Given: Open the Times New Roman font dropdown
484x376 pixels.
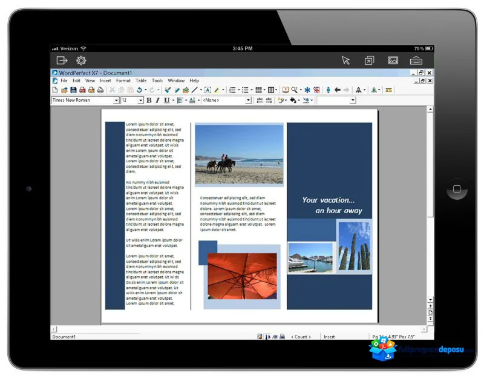Looking at the screenshot, I should (x=116, y=100).
